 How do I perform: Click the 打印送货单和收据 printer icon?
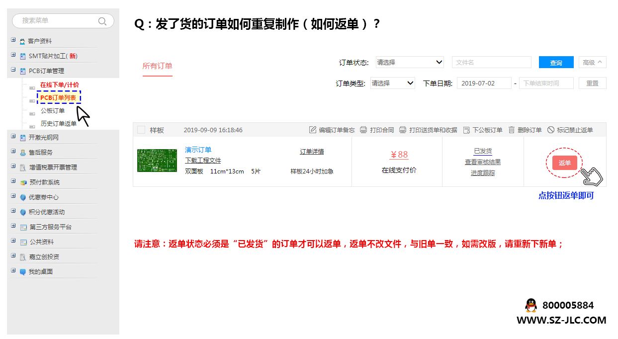coord(403,130)
